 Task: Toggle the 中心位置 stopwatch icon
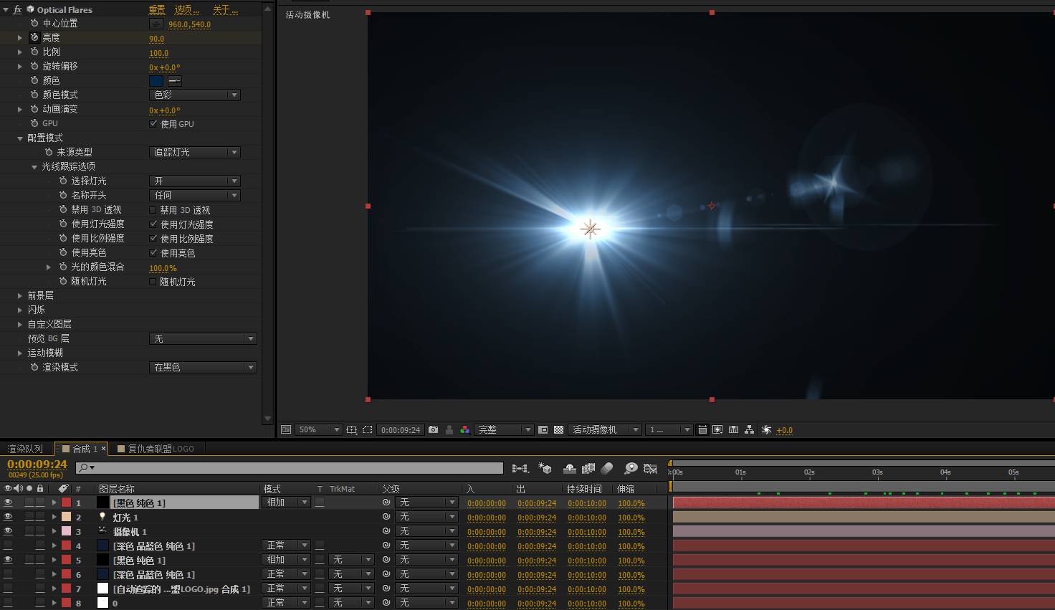pyautogui.click(x=34, y=23)
